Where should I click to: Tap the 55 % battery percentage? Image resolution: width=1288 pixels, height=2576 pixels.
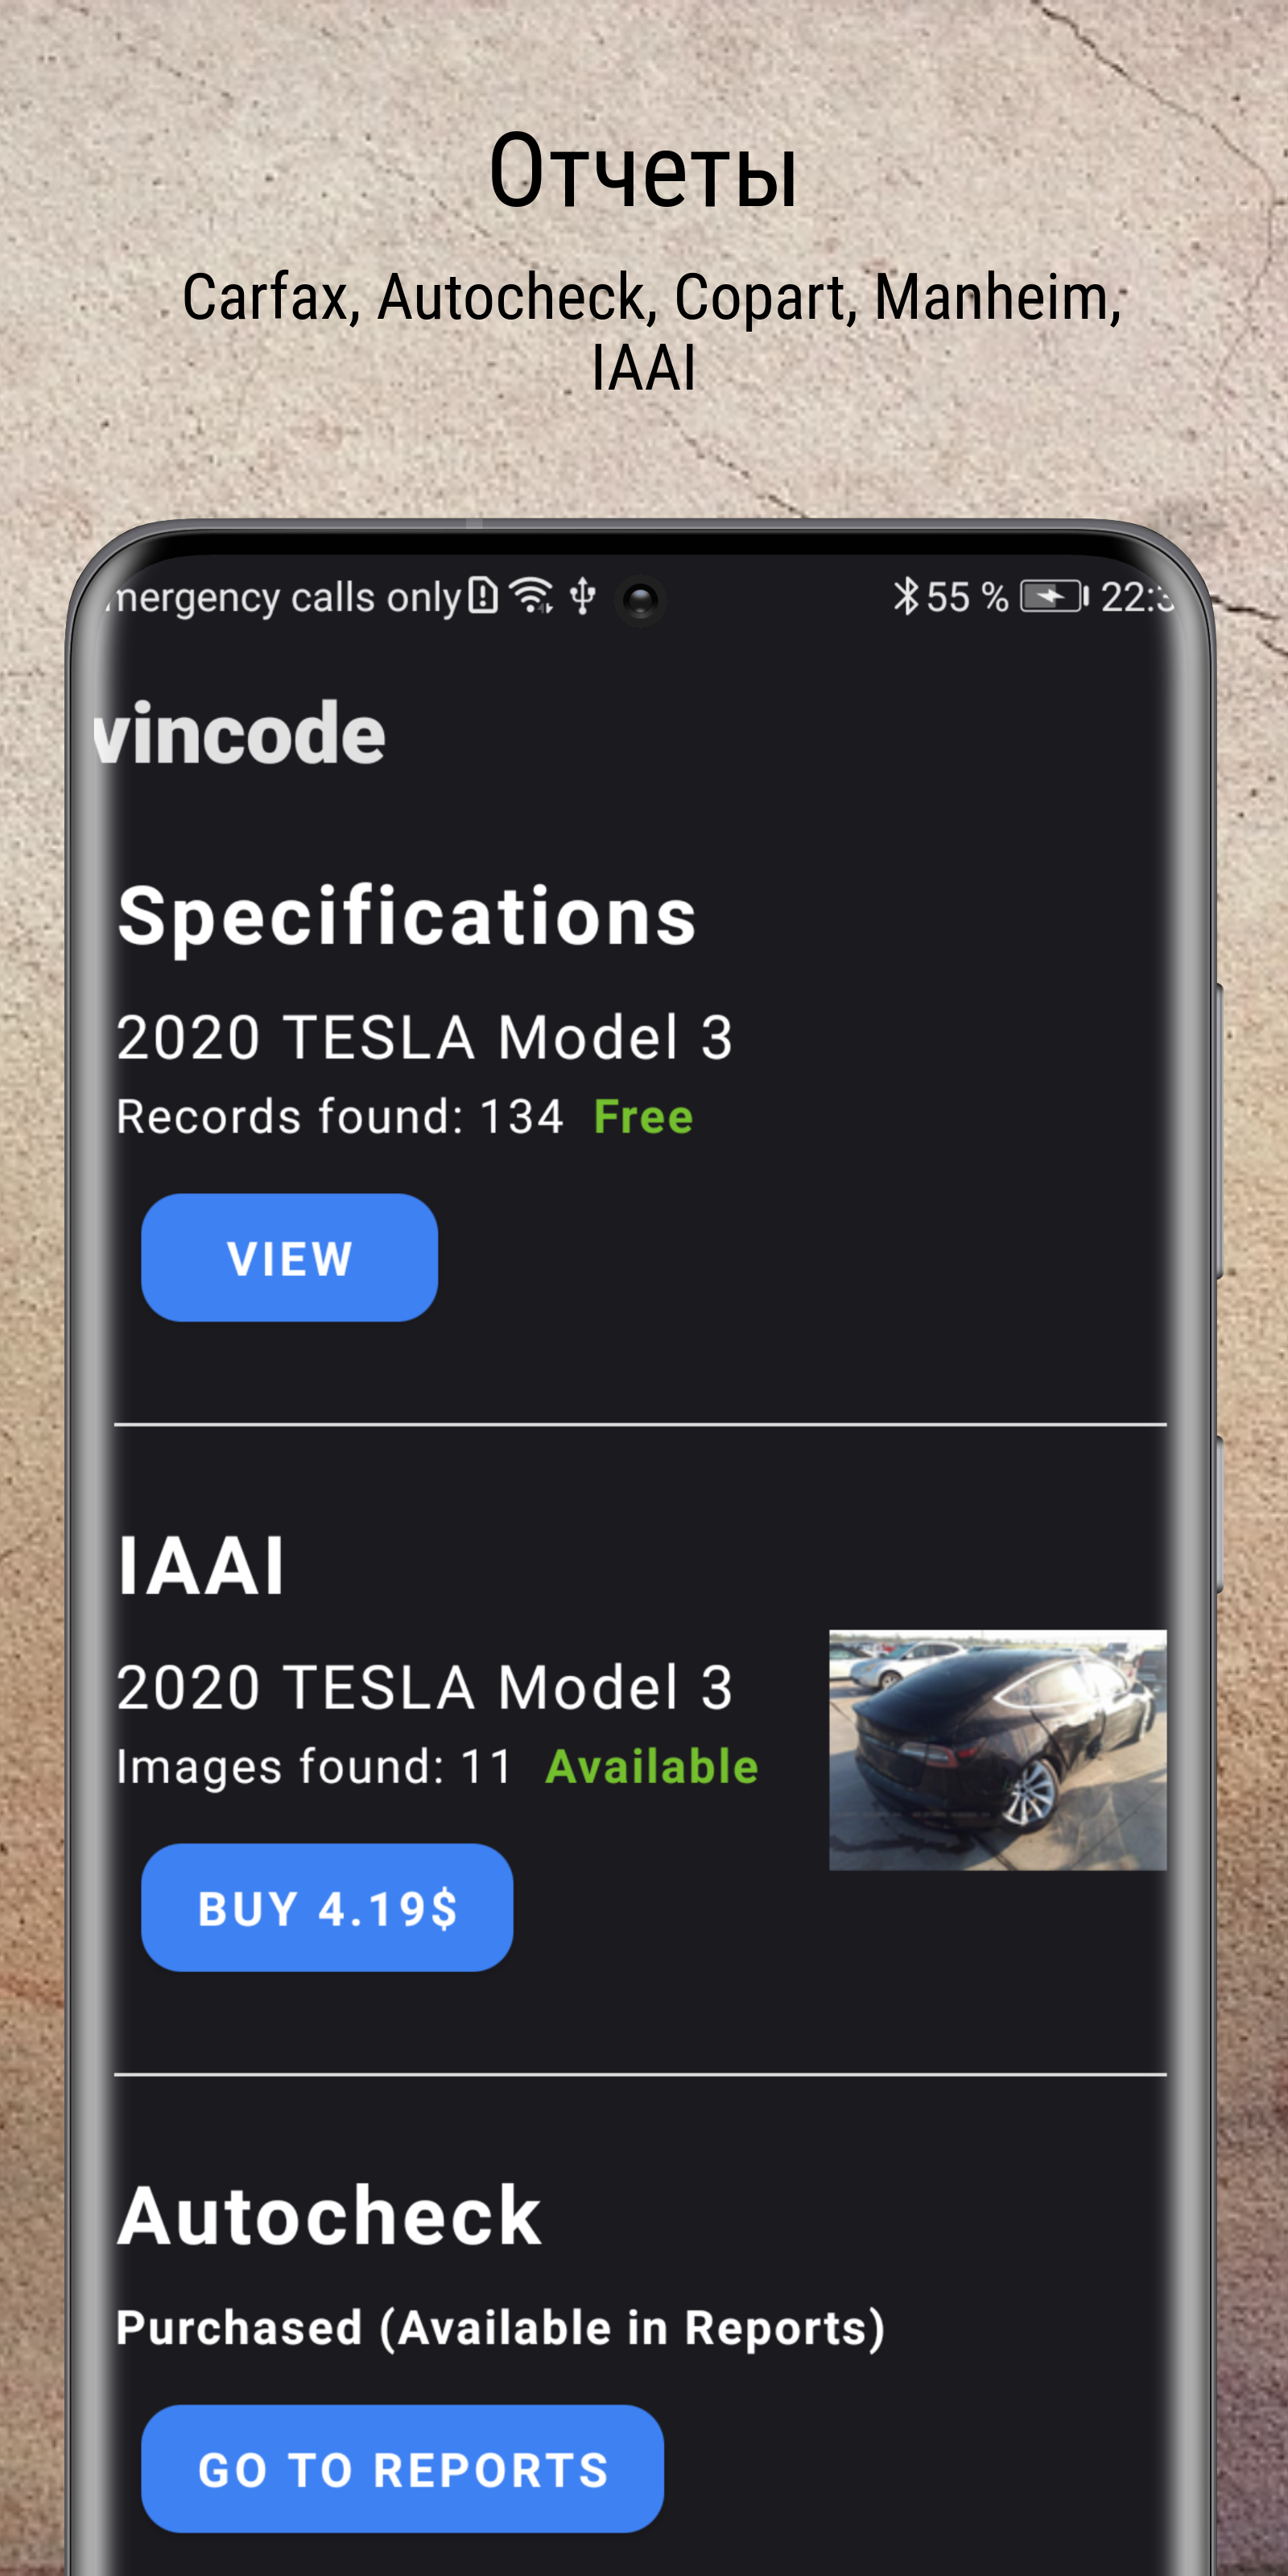click(966, 598)
